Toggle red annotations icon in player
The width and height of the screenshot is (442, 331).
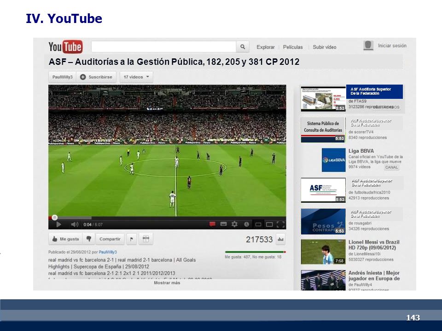(212, 224)
